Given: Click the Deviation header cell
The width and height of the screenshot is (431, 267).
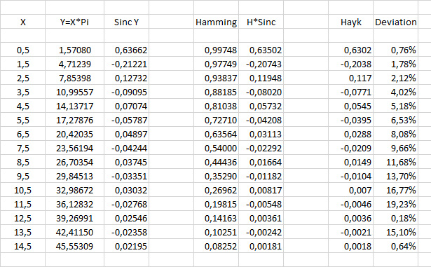Looking at the screenshot, I should 395,22.
